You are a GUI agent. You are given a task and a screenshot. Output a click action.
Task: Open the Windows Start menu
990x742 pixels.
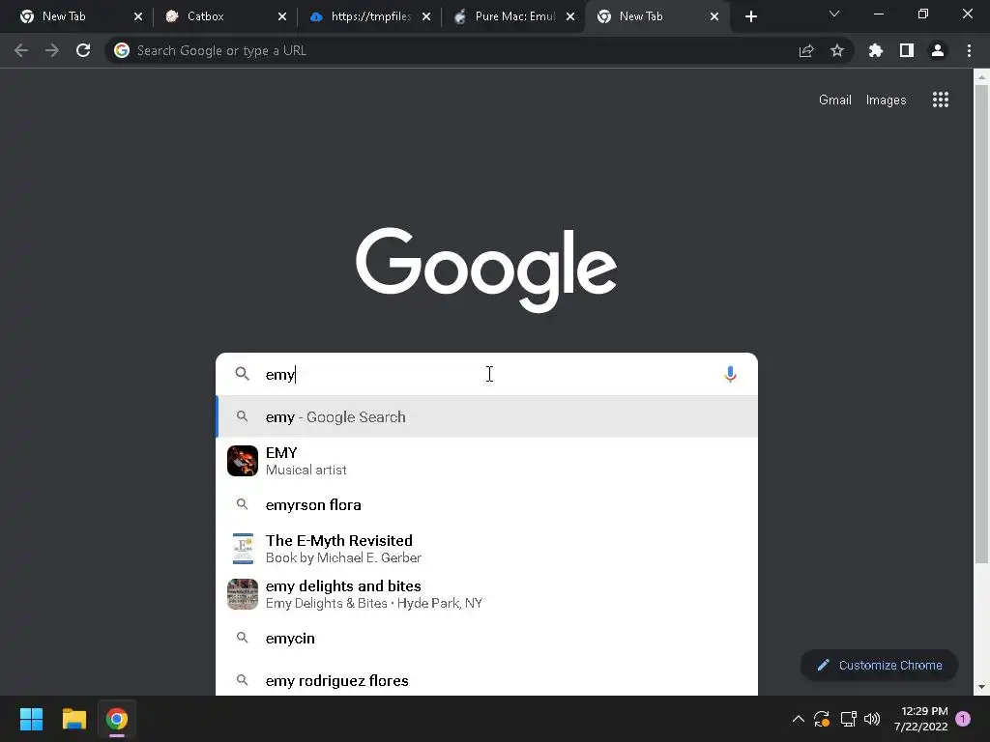(x=31, y=719)
